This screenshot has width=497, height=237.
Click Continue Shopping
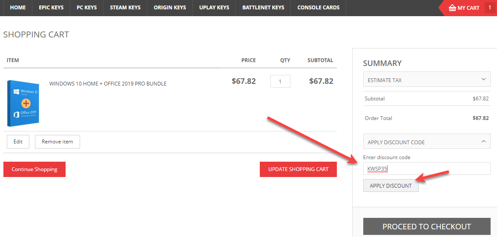34,169
